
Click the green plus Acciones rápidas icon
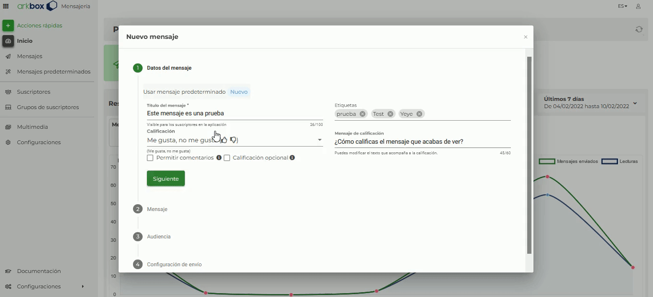8,25
